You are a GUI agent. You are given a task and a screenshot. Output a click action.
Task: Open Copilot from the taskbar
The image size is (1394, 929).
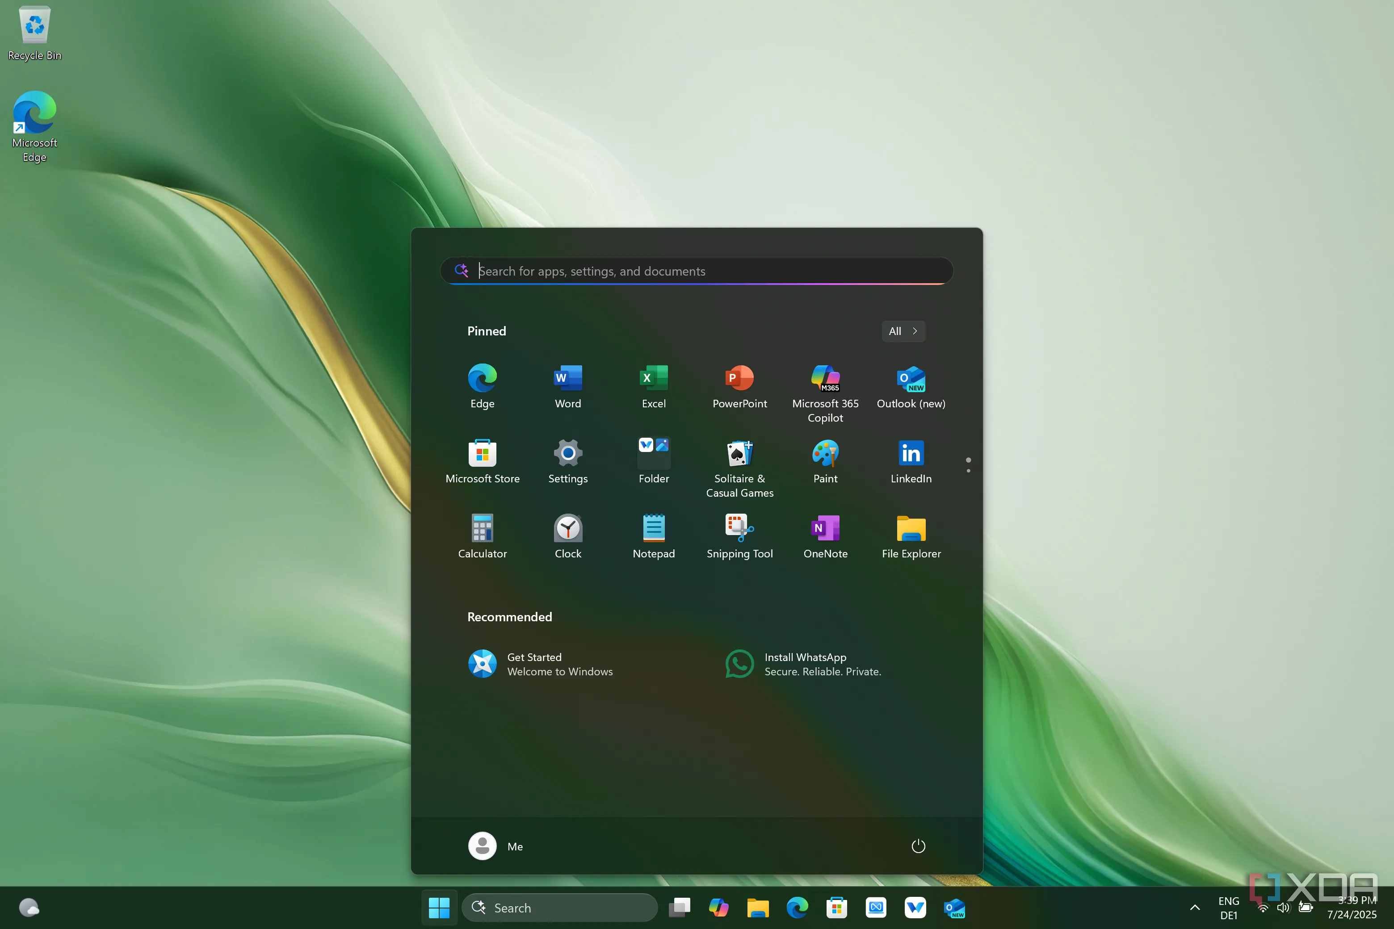coord(718,907)
